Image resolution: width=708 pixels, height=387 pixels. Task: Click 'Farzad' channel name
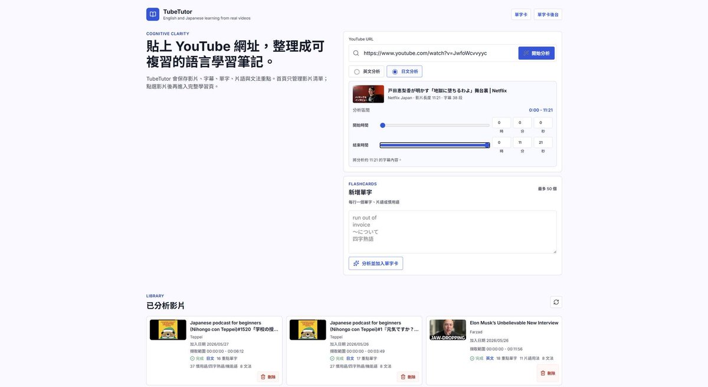coord(476,332)
